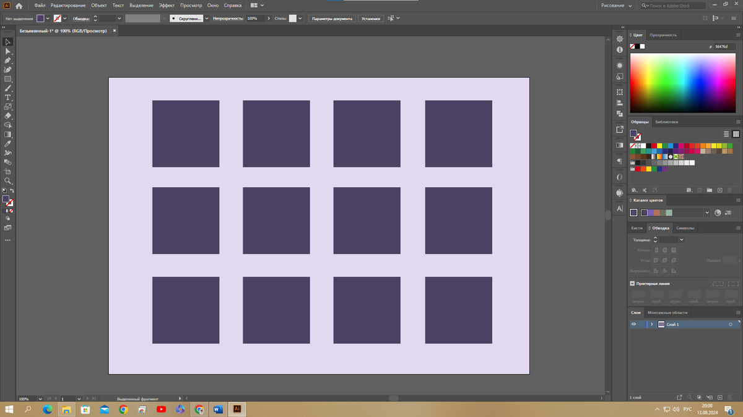Open the Pathfinder panel icon in dock
The width and height of the screenshot is (743, 417).
coord(620,114)
